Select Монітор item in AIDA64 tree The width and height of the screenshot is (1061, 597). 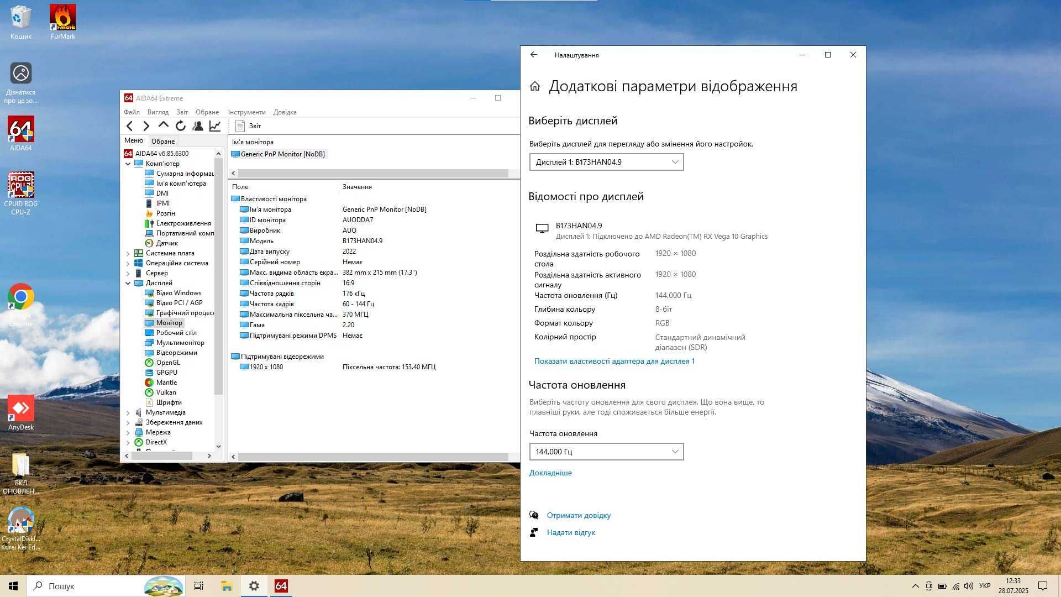point(164,323)
